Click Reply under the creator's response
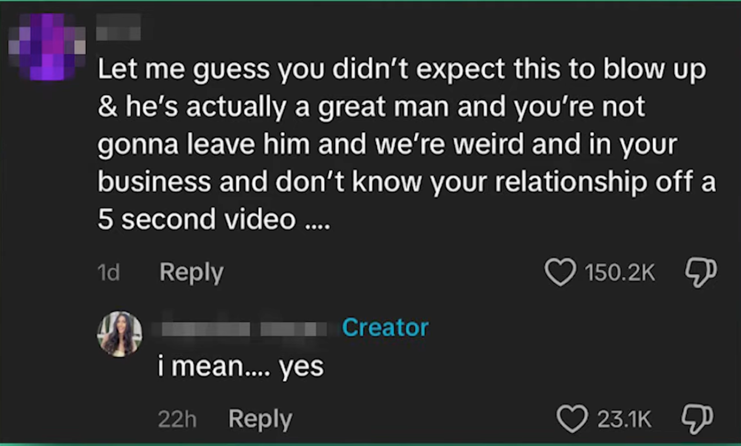Image resolution: width=741 pixels, height=446 pixels. point(260,419)
